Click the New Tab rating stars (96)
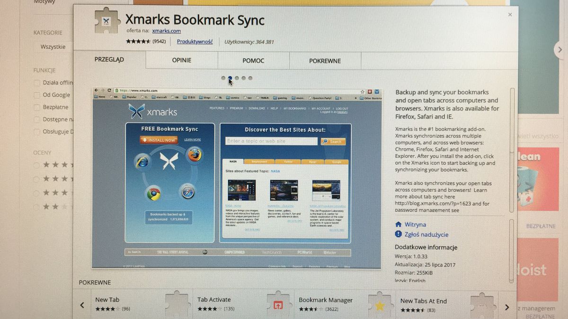Screen dimensions: 568x319 click(x=107, y=309)
